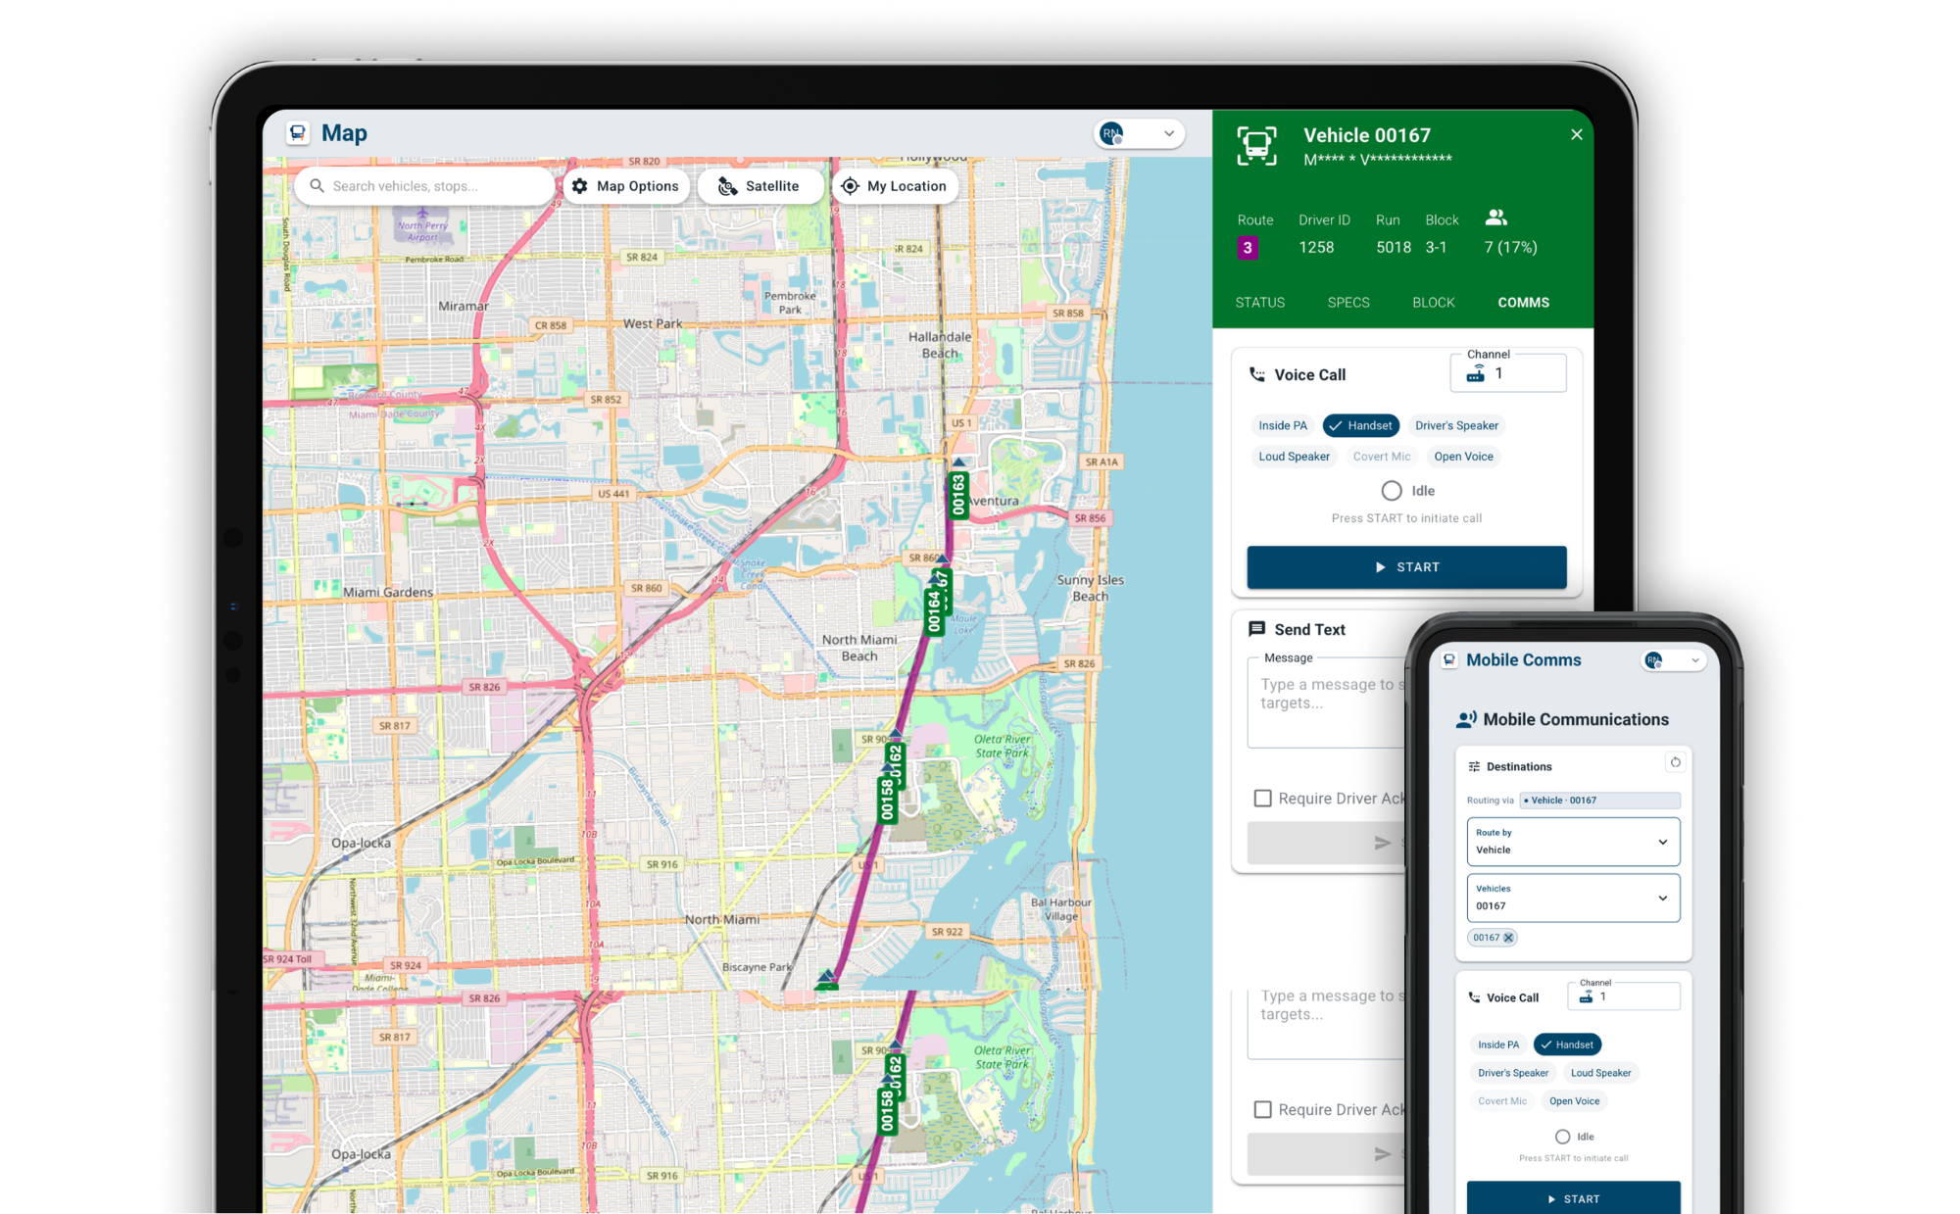Image resolution: width=1960 pixels, height=1214 pixels.
Task: Select vehicle marker 00163 on the map
Action: (x=958, y=494)
